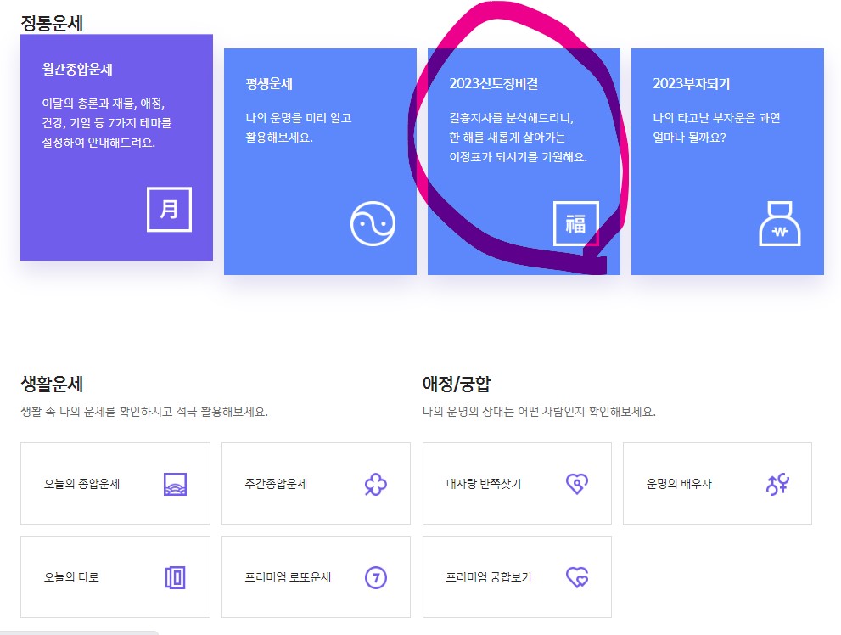Click the subtitle '생활 속 나의 운세를 확인하시고'
Viewport: 841px width, 635px height.
143,412
